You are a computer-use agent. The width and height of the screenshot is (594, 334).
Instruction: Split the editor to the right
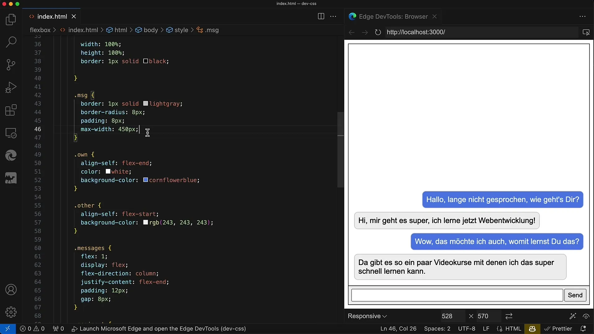pyautogui.click(x=321, y=16)
